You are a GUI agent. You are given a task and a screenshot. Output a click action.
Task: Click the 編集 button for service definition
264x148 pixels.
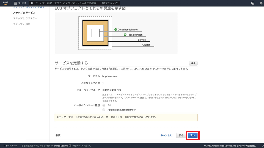coord(193,63)
